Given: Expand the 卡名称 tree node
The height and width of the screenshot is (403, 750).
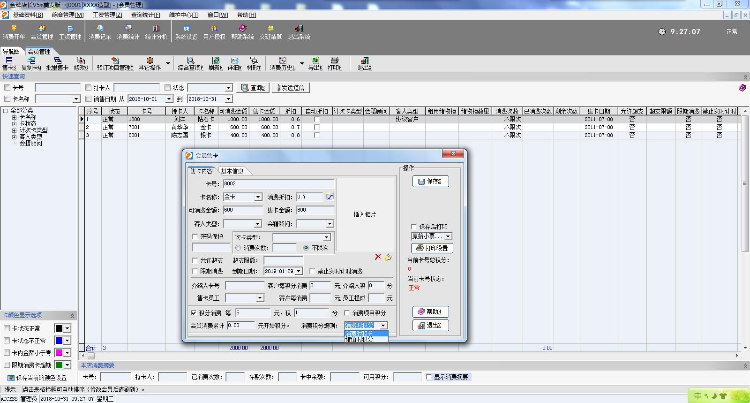Looking at the screenshot, I should coord(15,117).
